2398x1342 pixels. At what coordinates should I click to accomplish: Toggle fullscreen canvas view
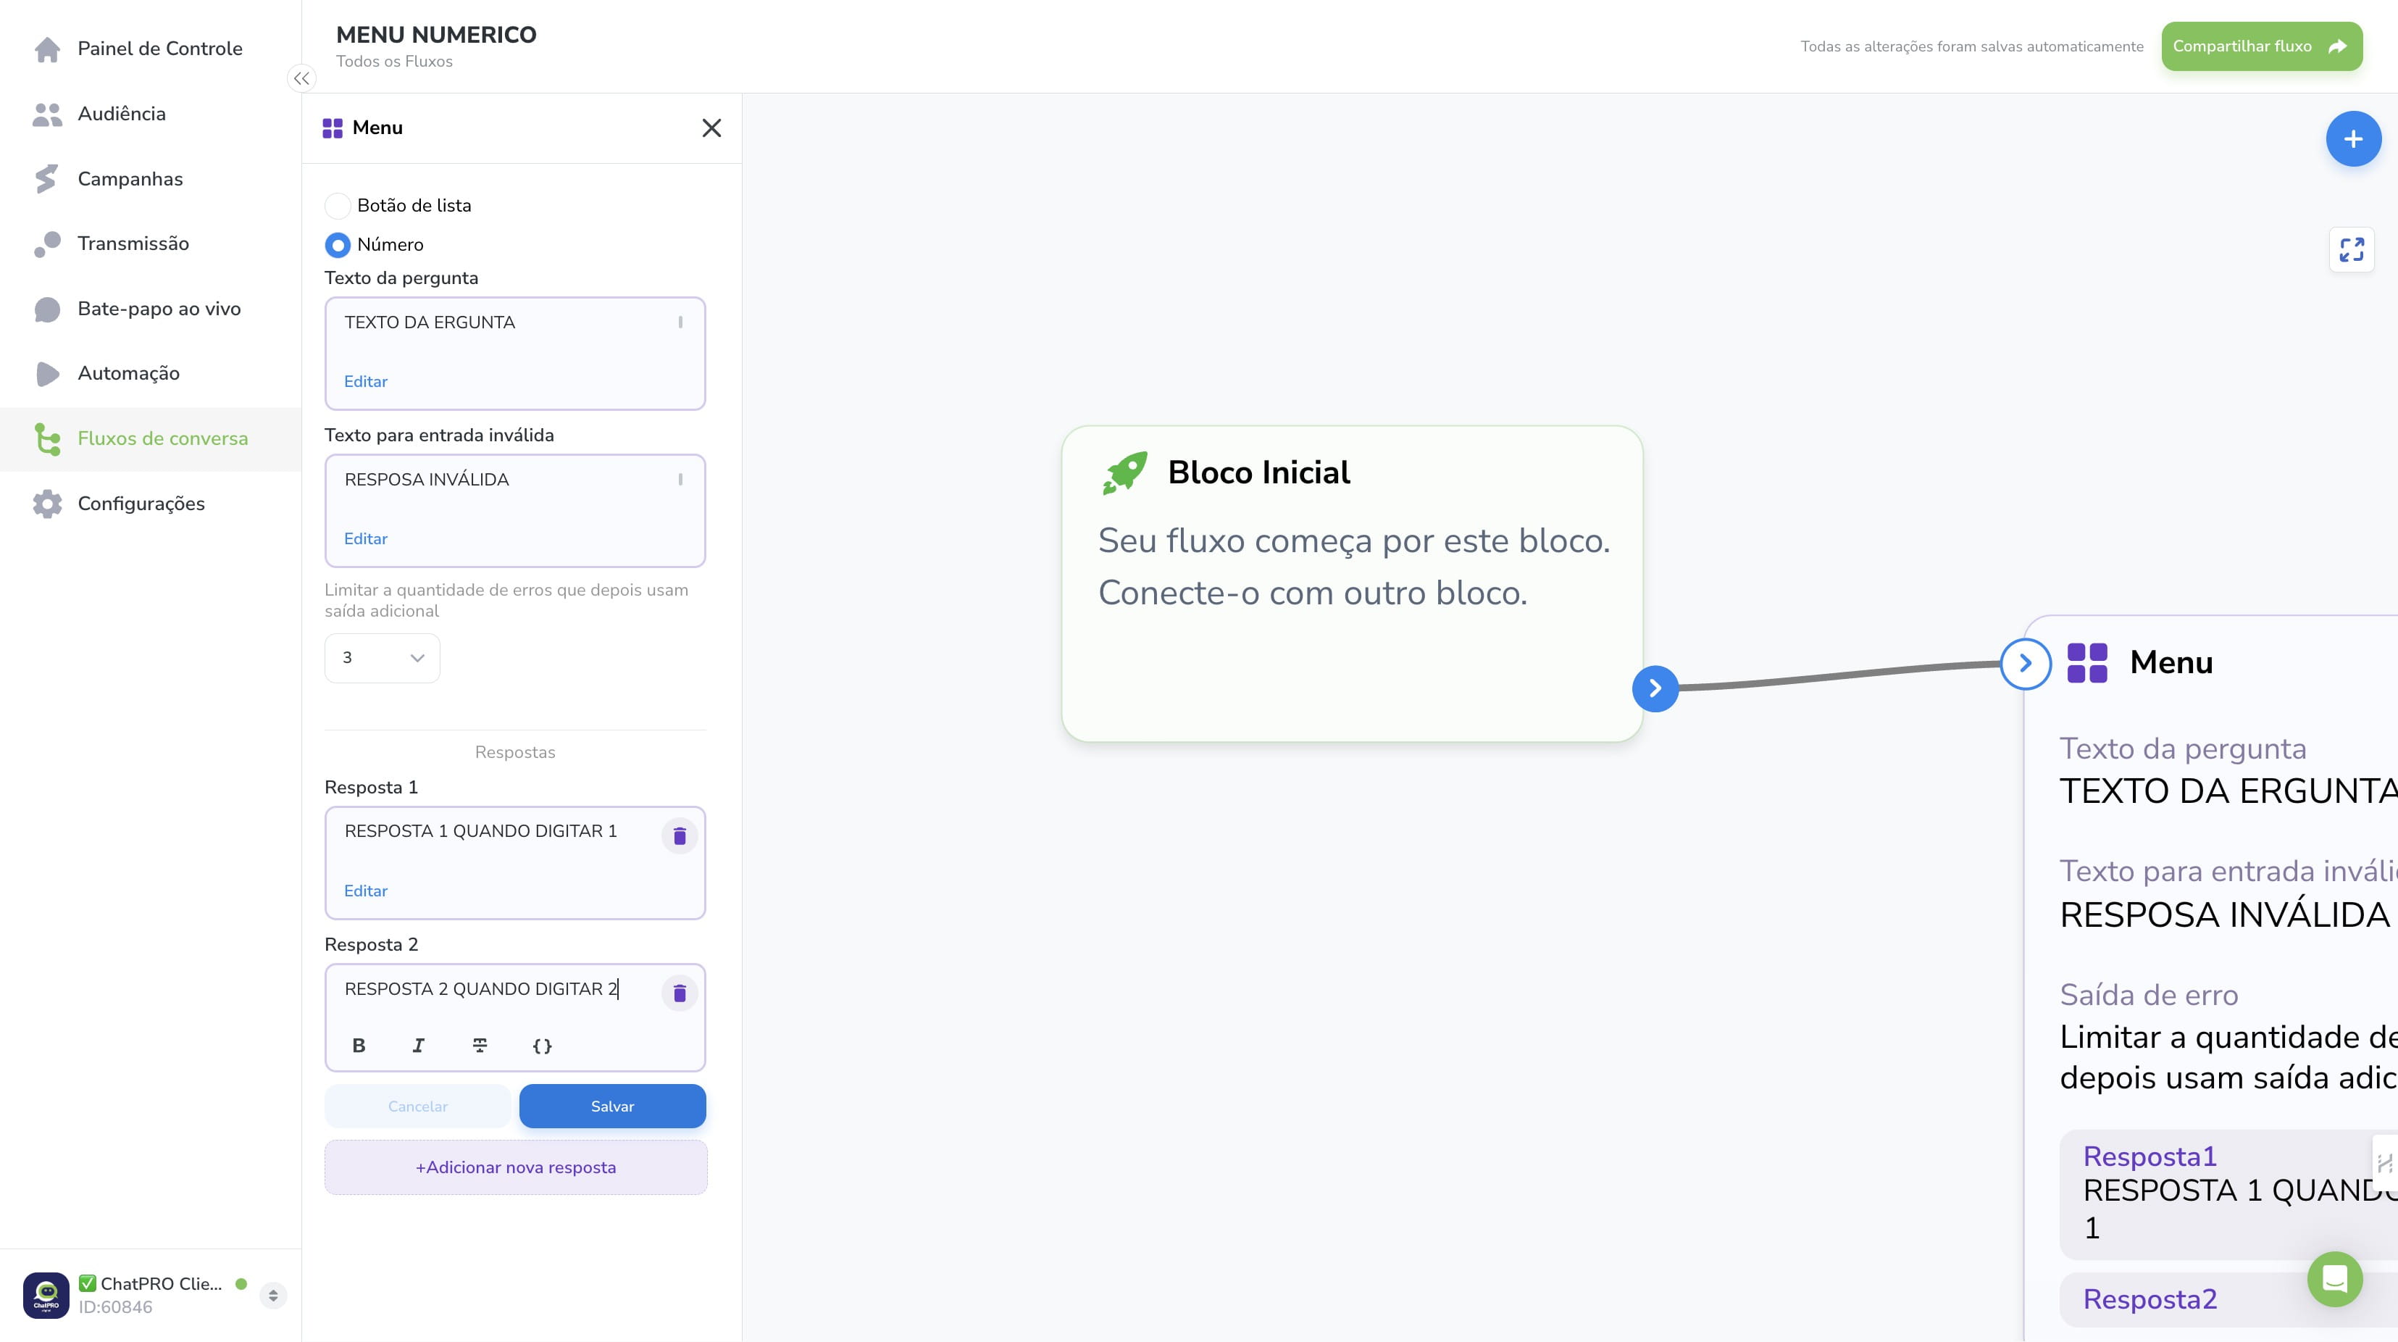(x=2352, y=249)
